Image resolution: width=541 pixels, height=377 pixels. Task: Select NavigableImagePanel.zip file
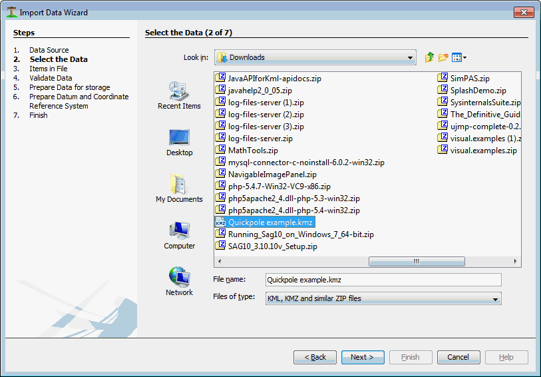(x=266, y=175)
